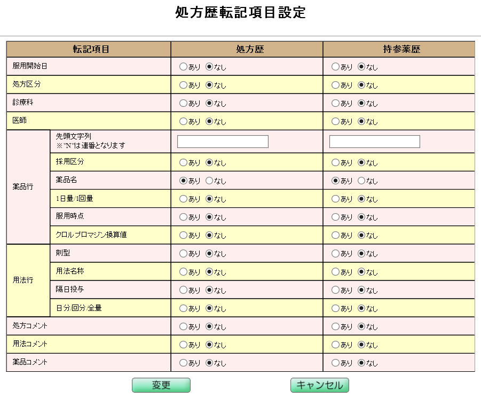Choose あり for 1日量/1回量 in 処方歴
The width and height of the screenshot is (481, 398).
184,199
